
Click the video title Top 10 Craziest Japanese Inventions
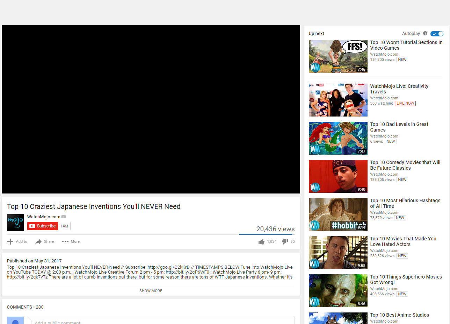point(94,206)
